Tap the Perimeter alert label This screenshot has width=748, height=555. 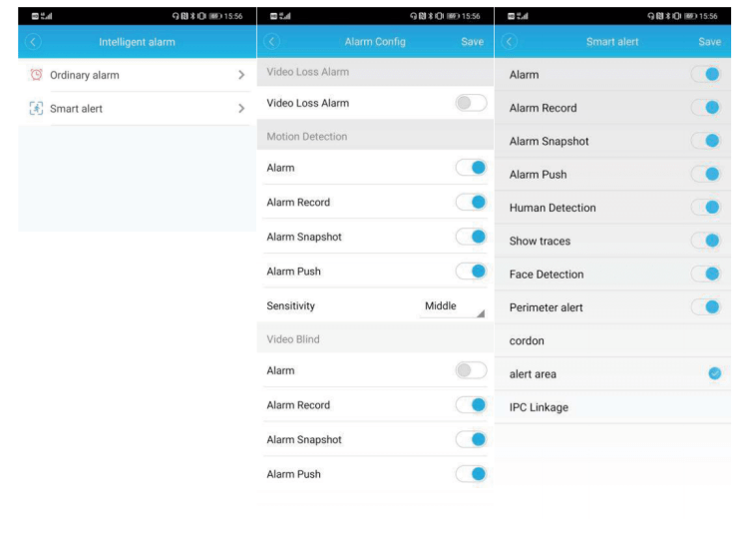pos(546,307)
